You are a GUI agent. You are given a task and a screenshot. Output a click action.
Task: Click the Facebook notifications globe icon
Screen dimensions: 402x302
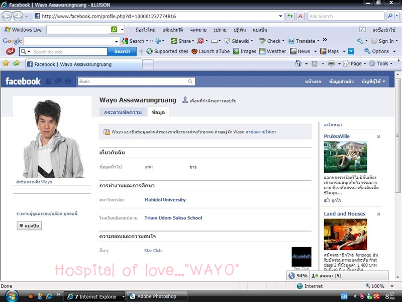pos(68,81)
